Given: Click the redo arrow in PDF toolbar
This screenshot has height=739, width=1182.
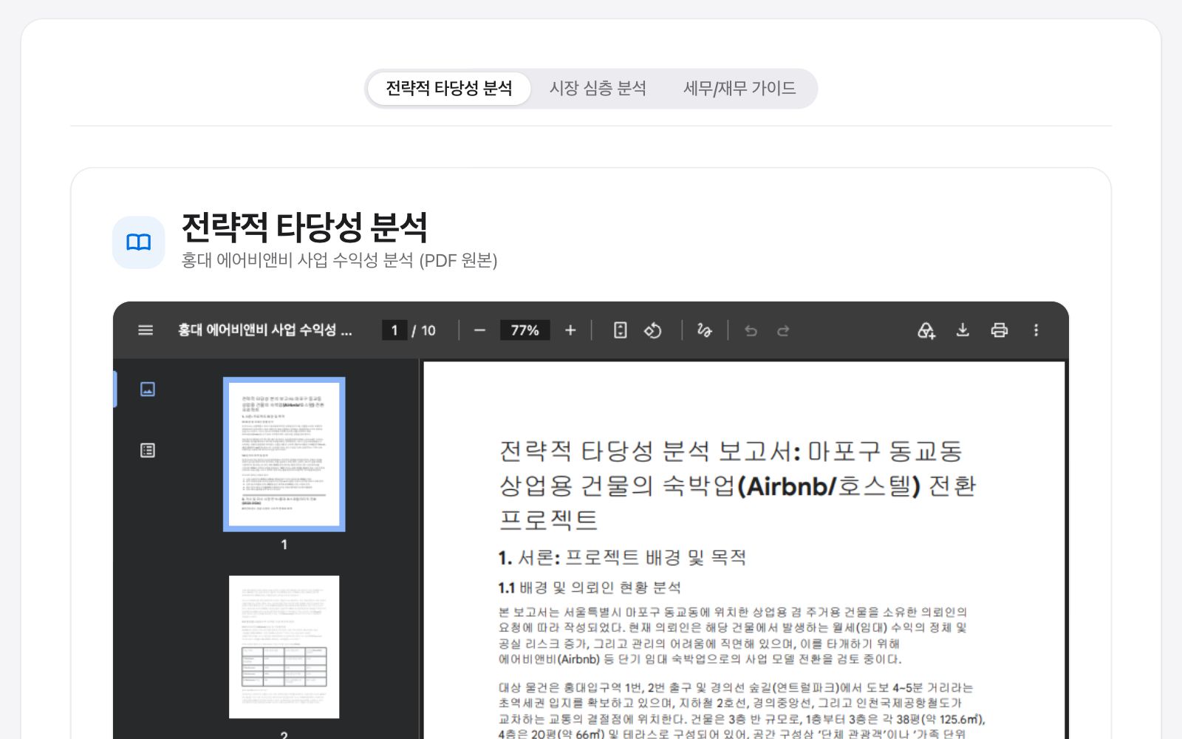Looking at the screenshot, I should (783, 330).
